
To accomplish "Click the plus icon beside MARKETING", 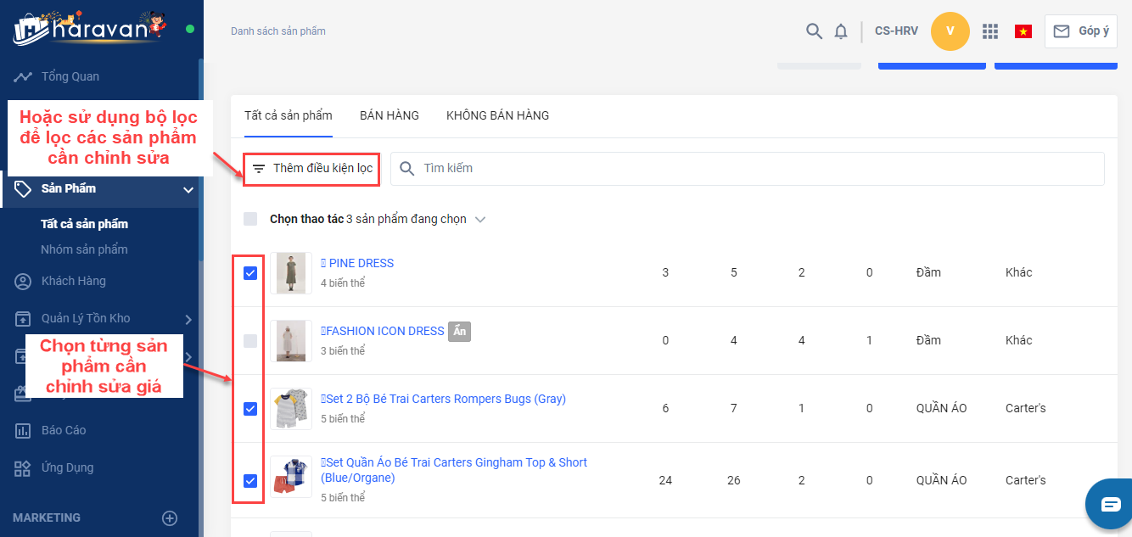I will click(x=170, y=517).
